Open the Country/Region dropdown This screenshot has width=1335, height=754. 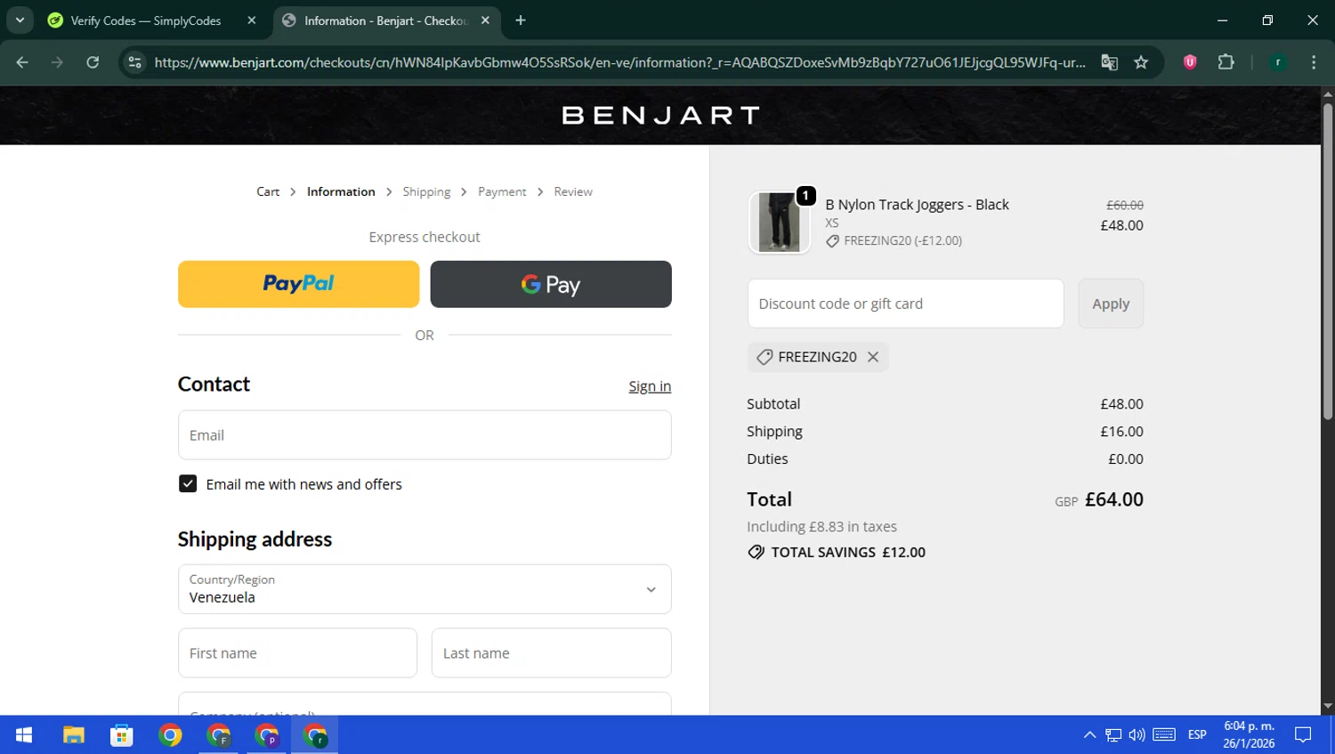(425, 589)
